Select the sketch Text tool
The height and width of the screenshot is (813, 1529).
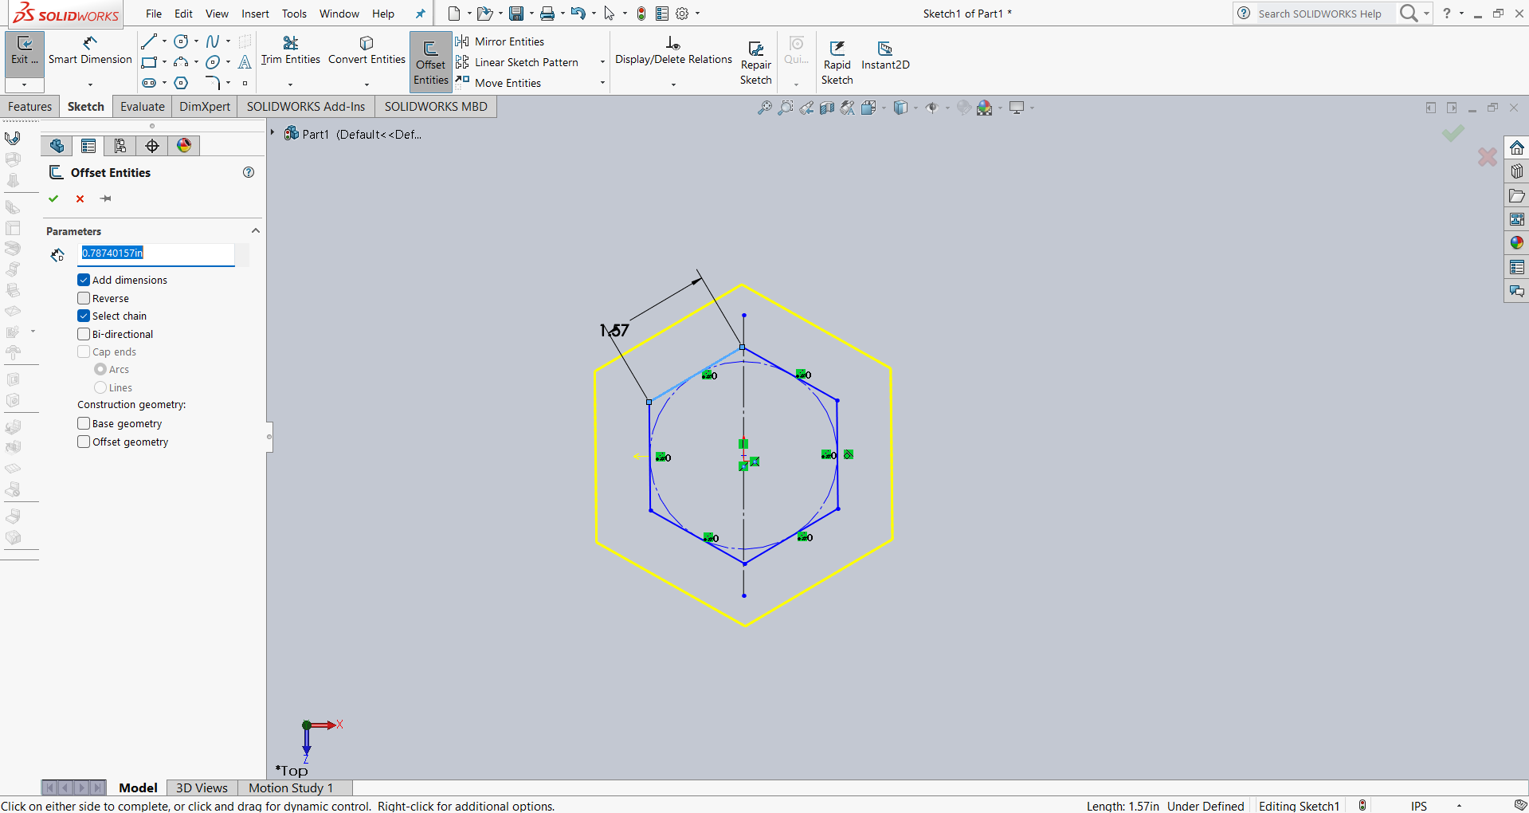point(245,62)
